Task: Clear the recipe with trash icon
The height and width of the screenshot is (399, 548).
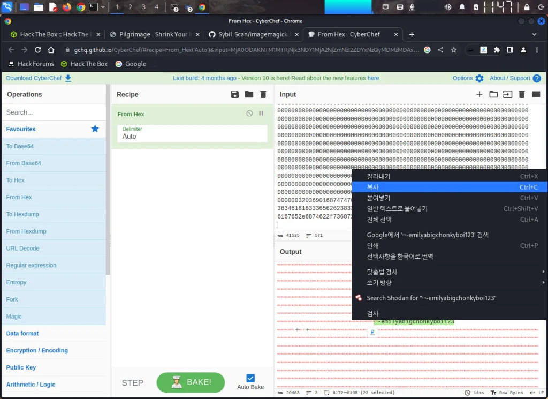Action: click(x=263, y=94)
